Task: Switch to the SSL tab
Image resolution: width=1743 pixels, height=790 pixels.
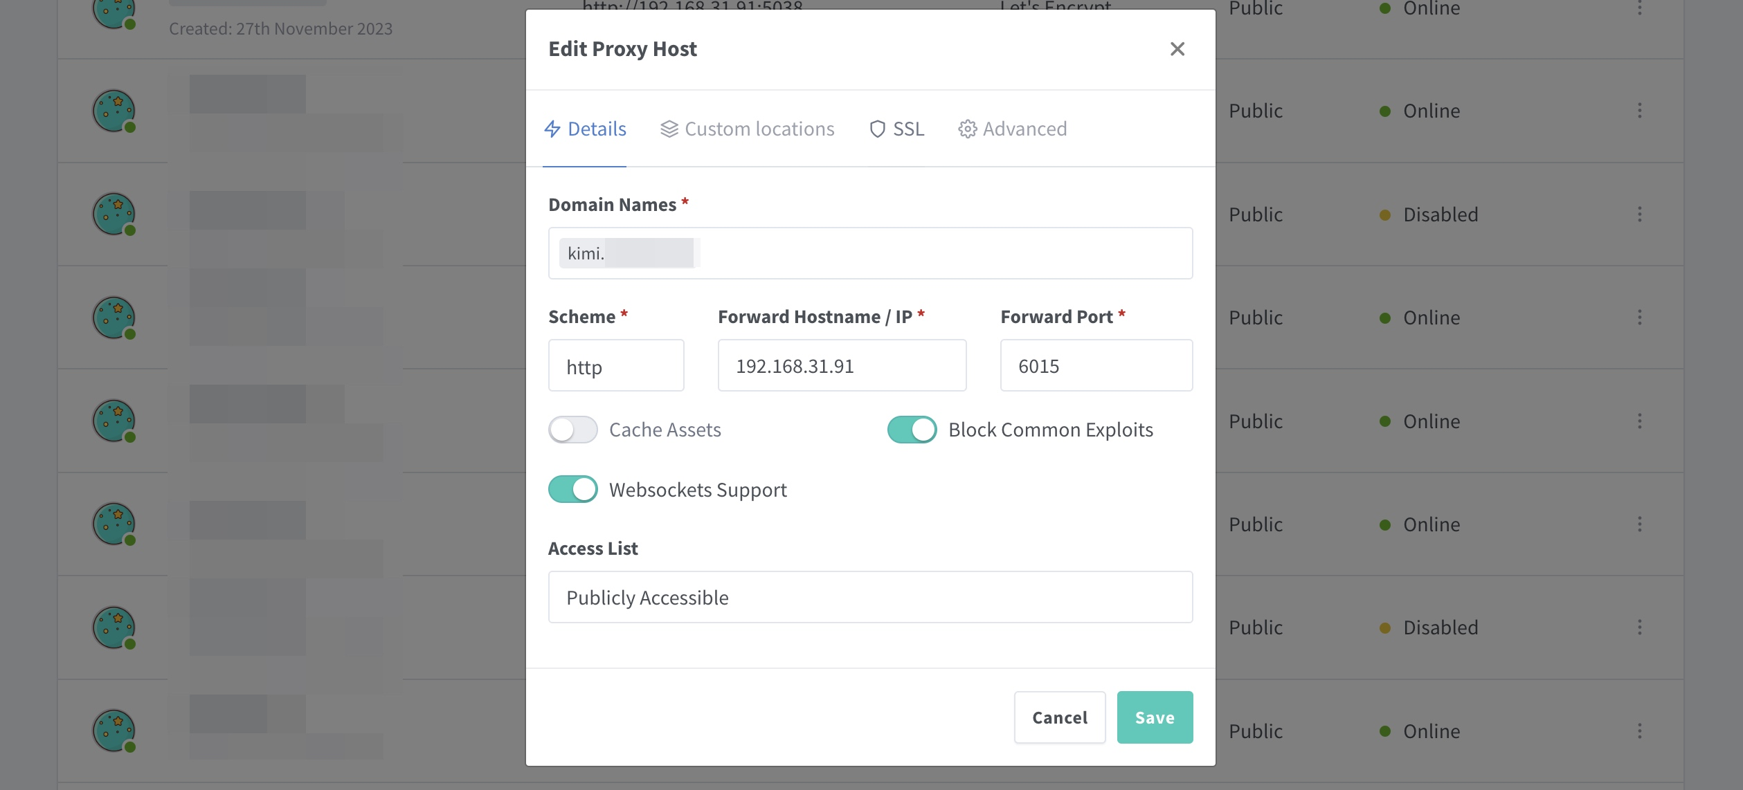Action: coord(896,129)
